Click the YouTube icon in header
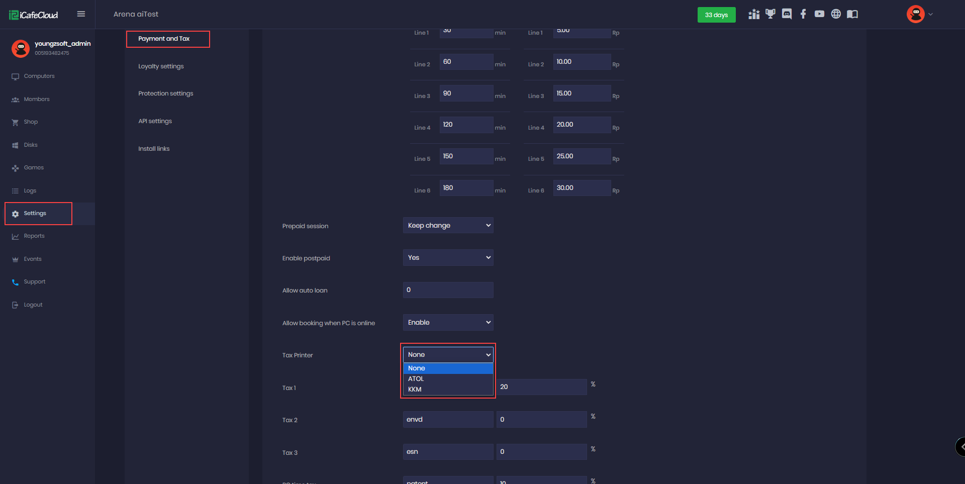Screen dimensions: 965x484 coord(819,14)
